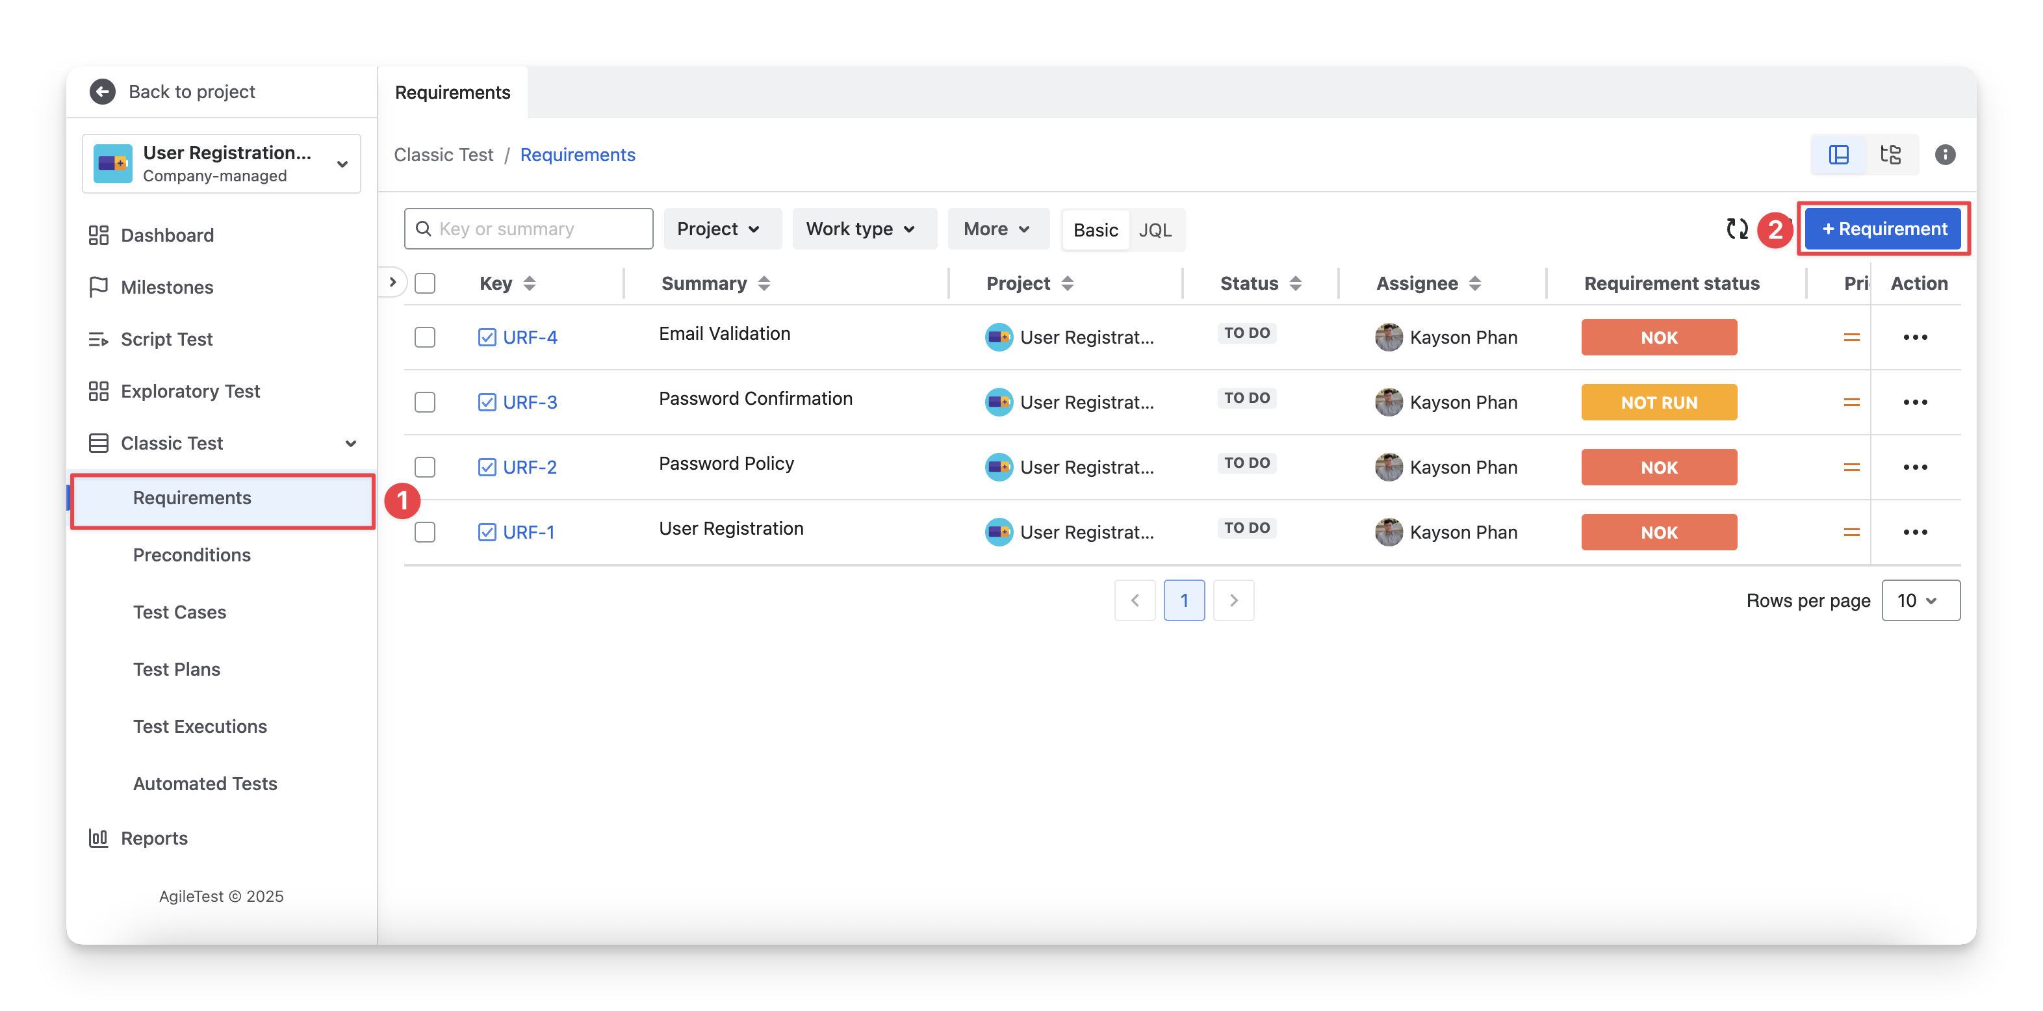Collapse the Classic Test sidebar group
The height and width of the screenshot is (1011, 2043).
click(x=350, y=444)
